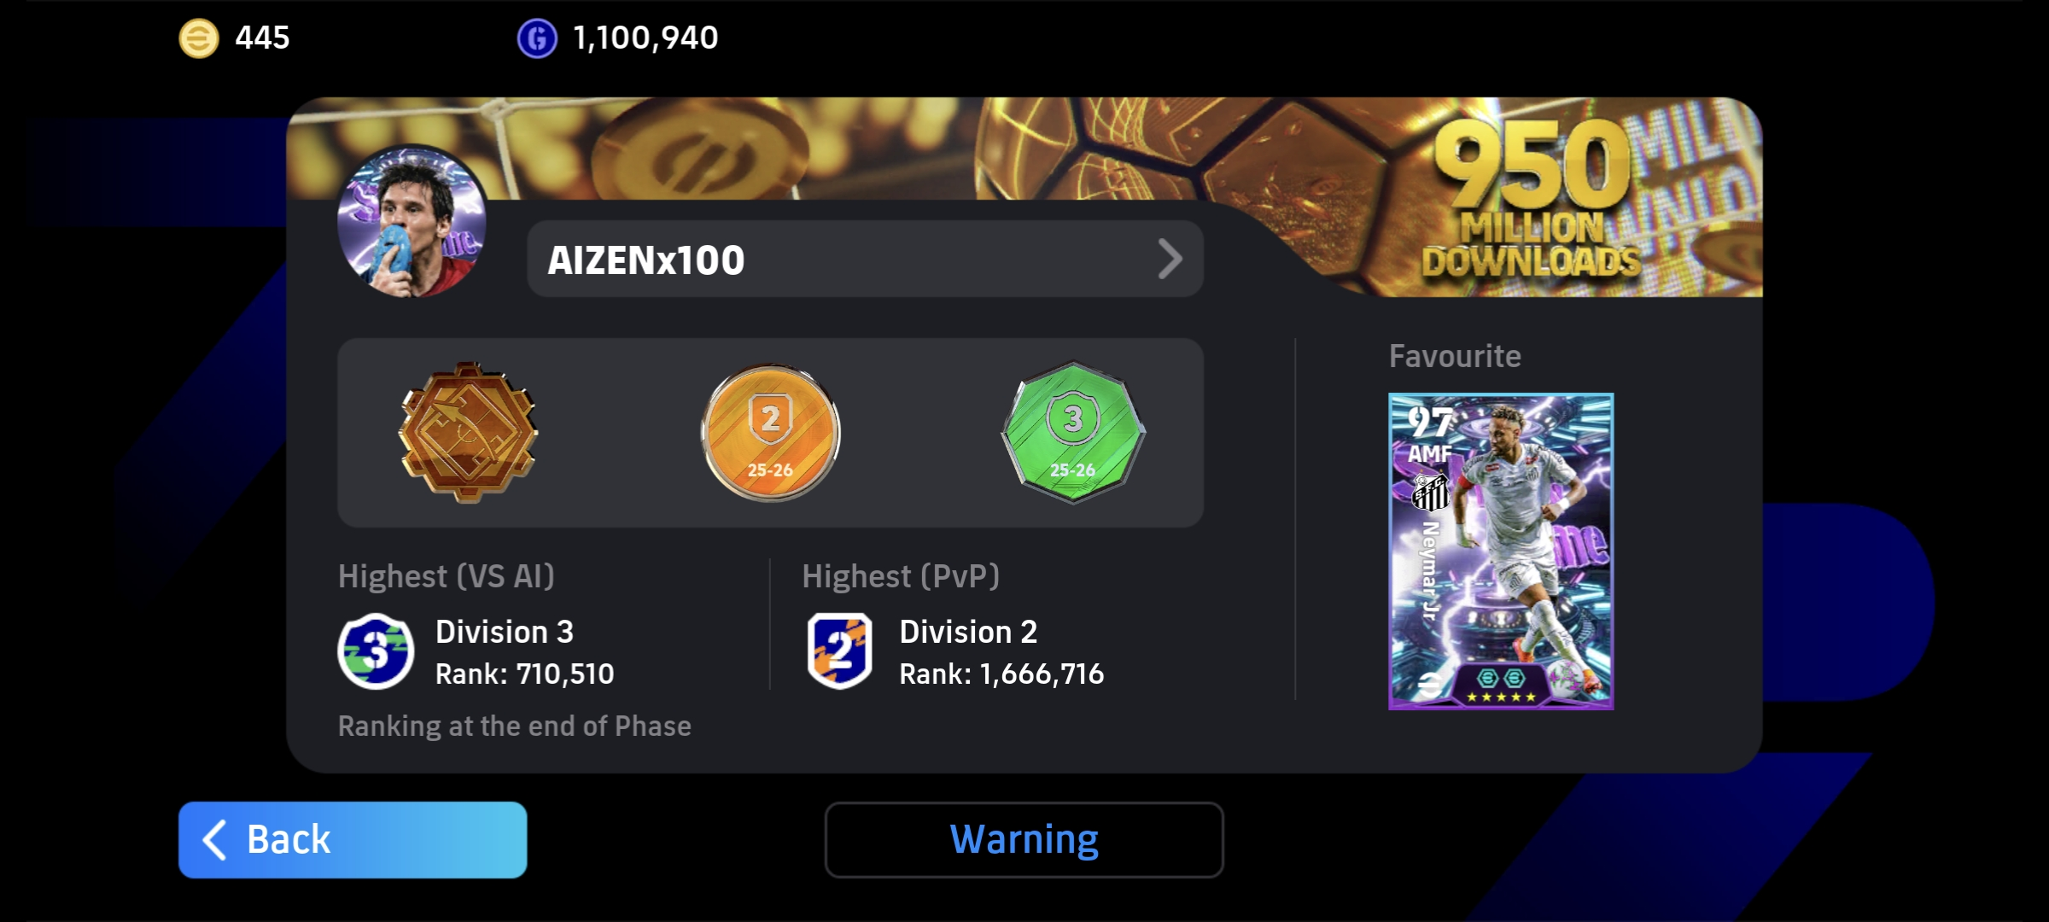The image size is (2049, 922).
Task: Tap the 1,100,940 GP balance
Action: tap(645, 38)
